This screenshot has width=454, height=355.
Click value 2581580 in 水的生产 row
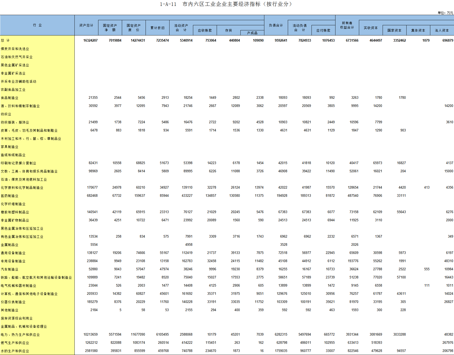(91, 351)
